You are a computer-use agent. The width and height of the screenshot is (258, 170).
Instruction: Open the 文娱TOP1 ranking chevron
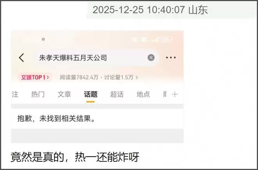click(48, 77)
